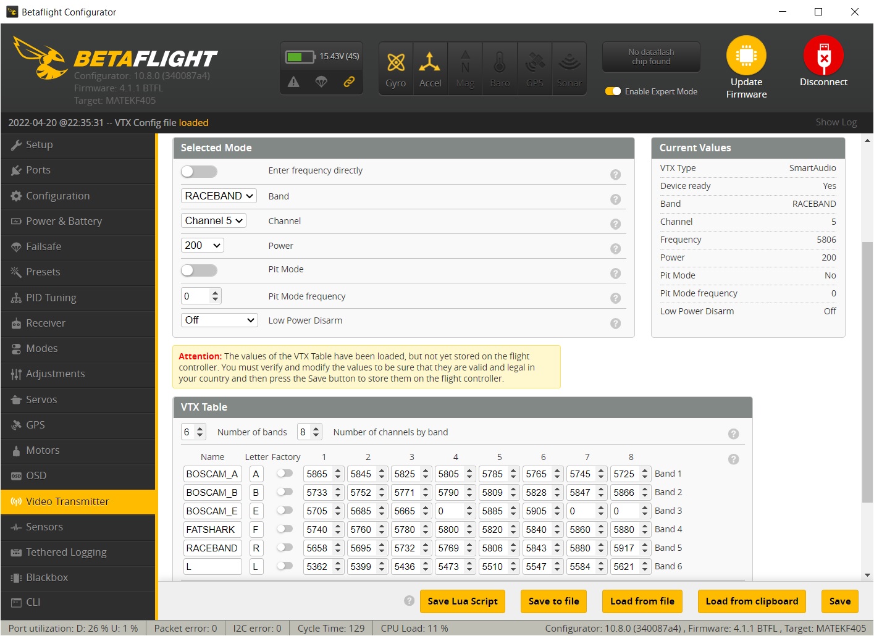Click the Update Firmware icon
Viewport: 874px width, 636px height.
tap(746, 56)
